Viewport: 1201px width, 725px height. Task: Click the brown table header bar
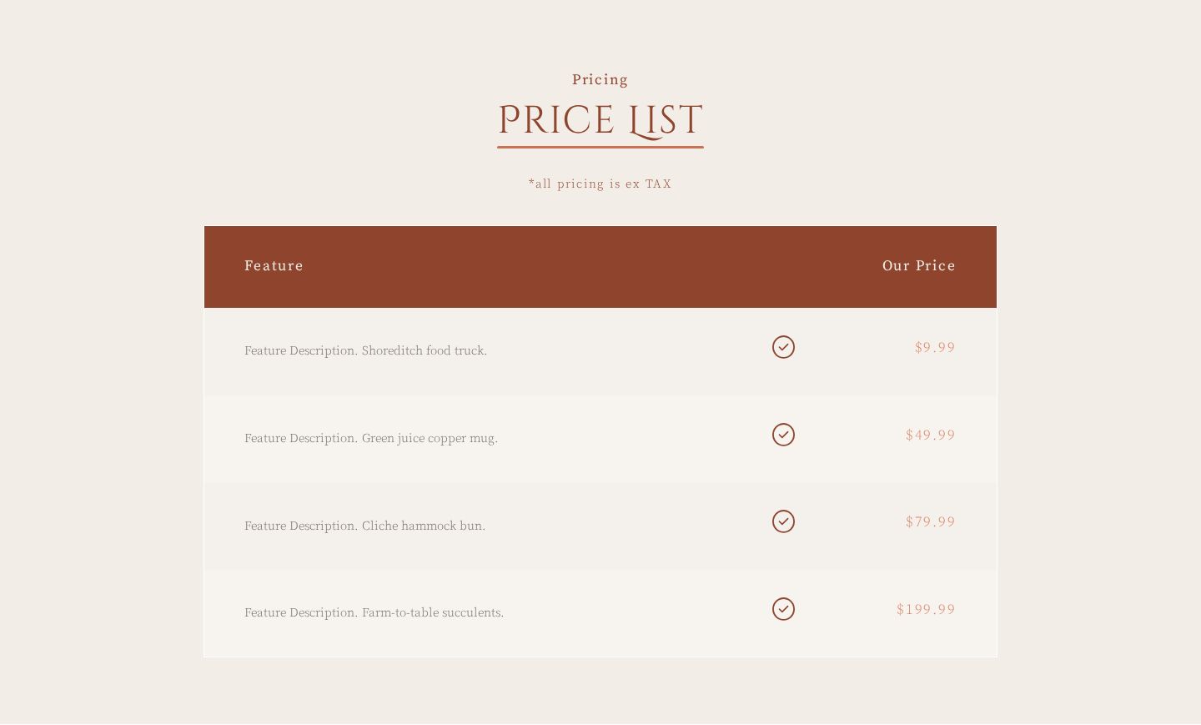click(x=600, y=267)
